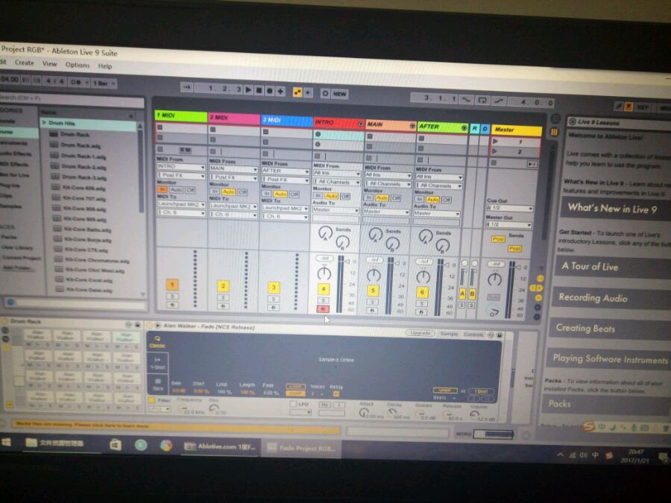671x503 pixels.
Task: Toggle the Loop switch in transport
Action: click(482, 100)
